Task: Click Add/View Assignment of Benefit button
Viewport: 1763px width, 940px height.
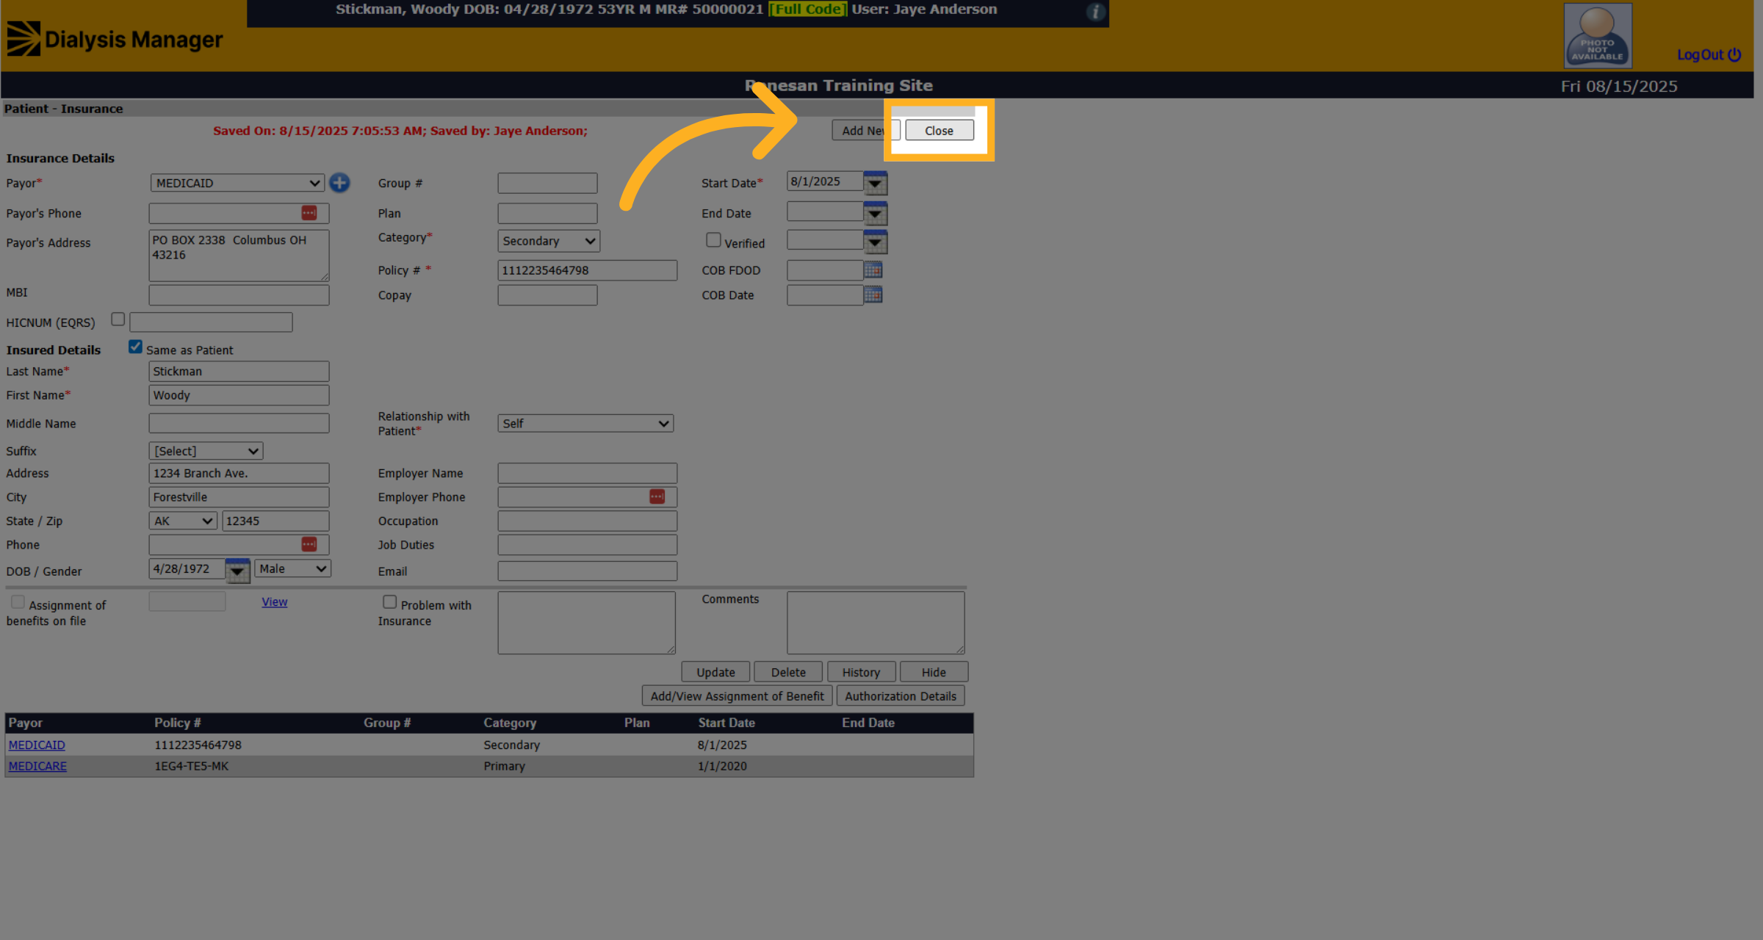Action: pyautogui.click(x=737, y=696)
